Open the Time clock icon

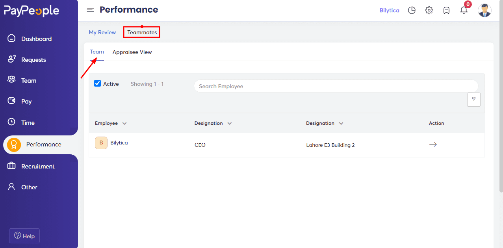pyautogui.click(x=11, y=122)
